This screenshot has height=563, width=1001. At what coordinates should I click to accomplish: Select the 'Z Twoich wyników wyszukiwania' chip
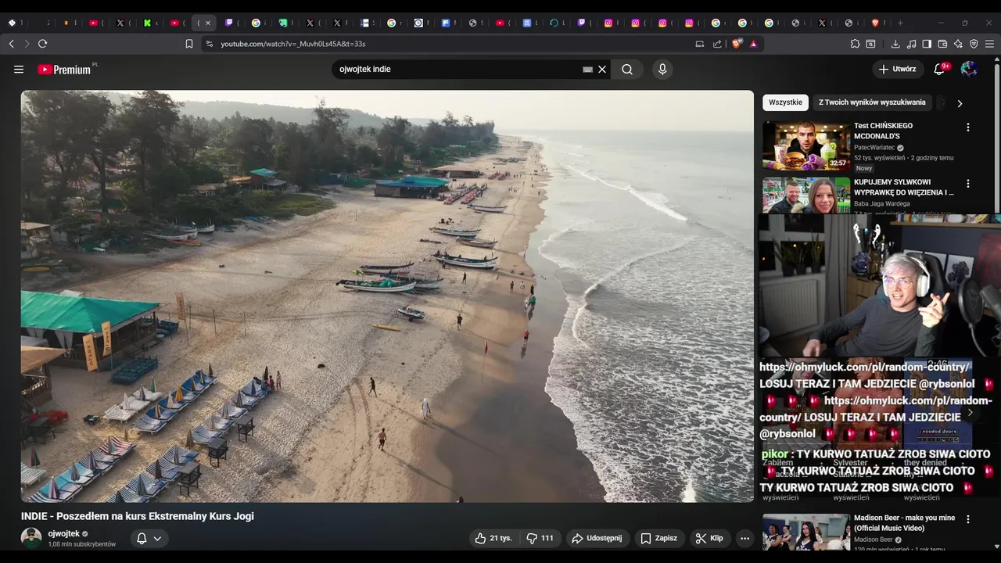point(872,102)
